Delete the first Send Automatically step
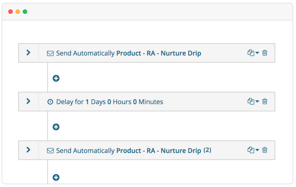This screenshot has height=187, width=296. [x=265, y=53]
